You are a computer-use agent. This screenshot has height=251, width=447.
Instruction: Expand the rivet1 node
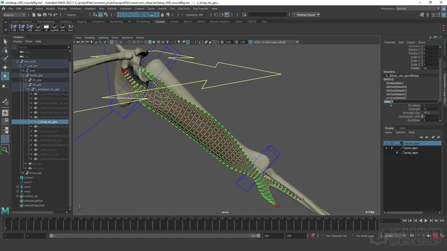pyautogui.click(x=18, y=187)
